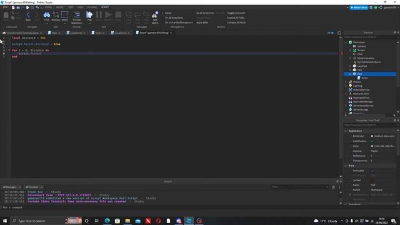Switch to the Stats script tab
Screen dimensions: 400x225
click(x=54, y=33)
